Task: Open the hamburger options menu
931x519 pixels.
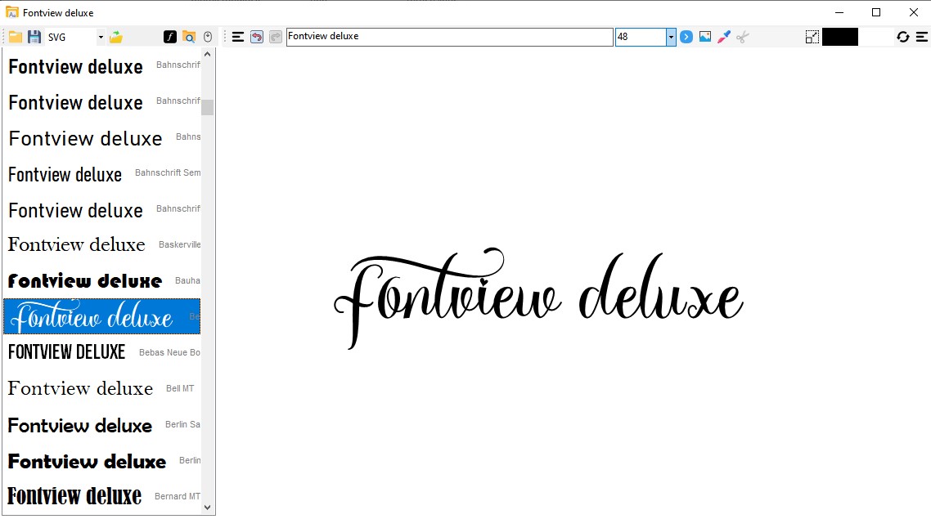Action: [924, 36]
